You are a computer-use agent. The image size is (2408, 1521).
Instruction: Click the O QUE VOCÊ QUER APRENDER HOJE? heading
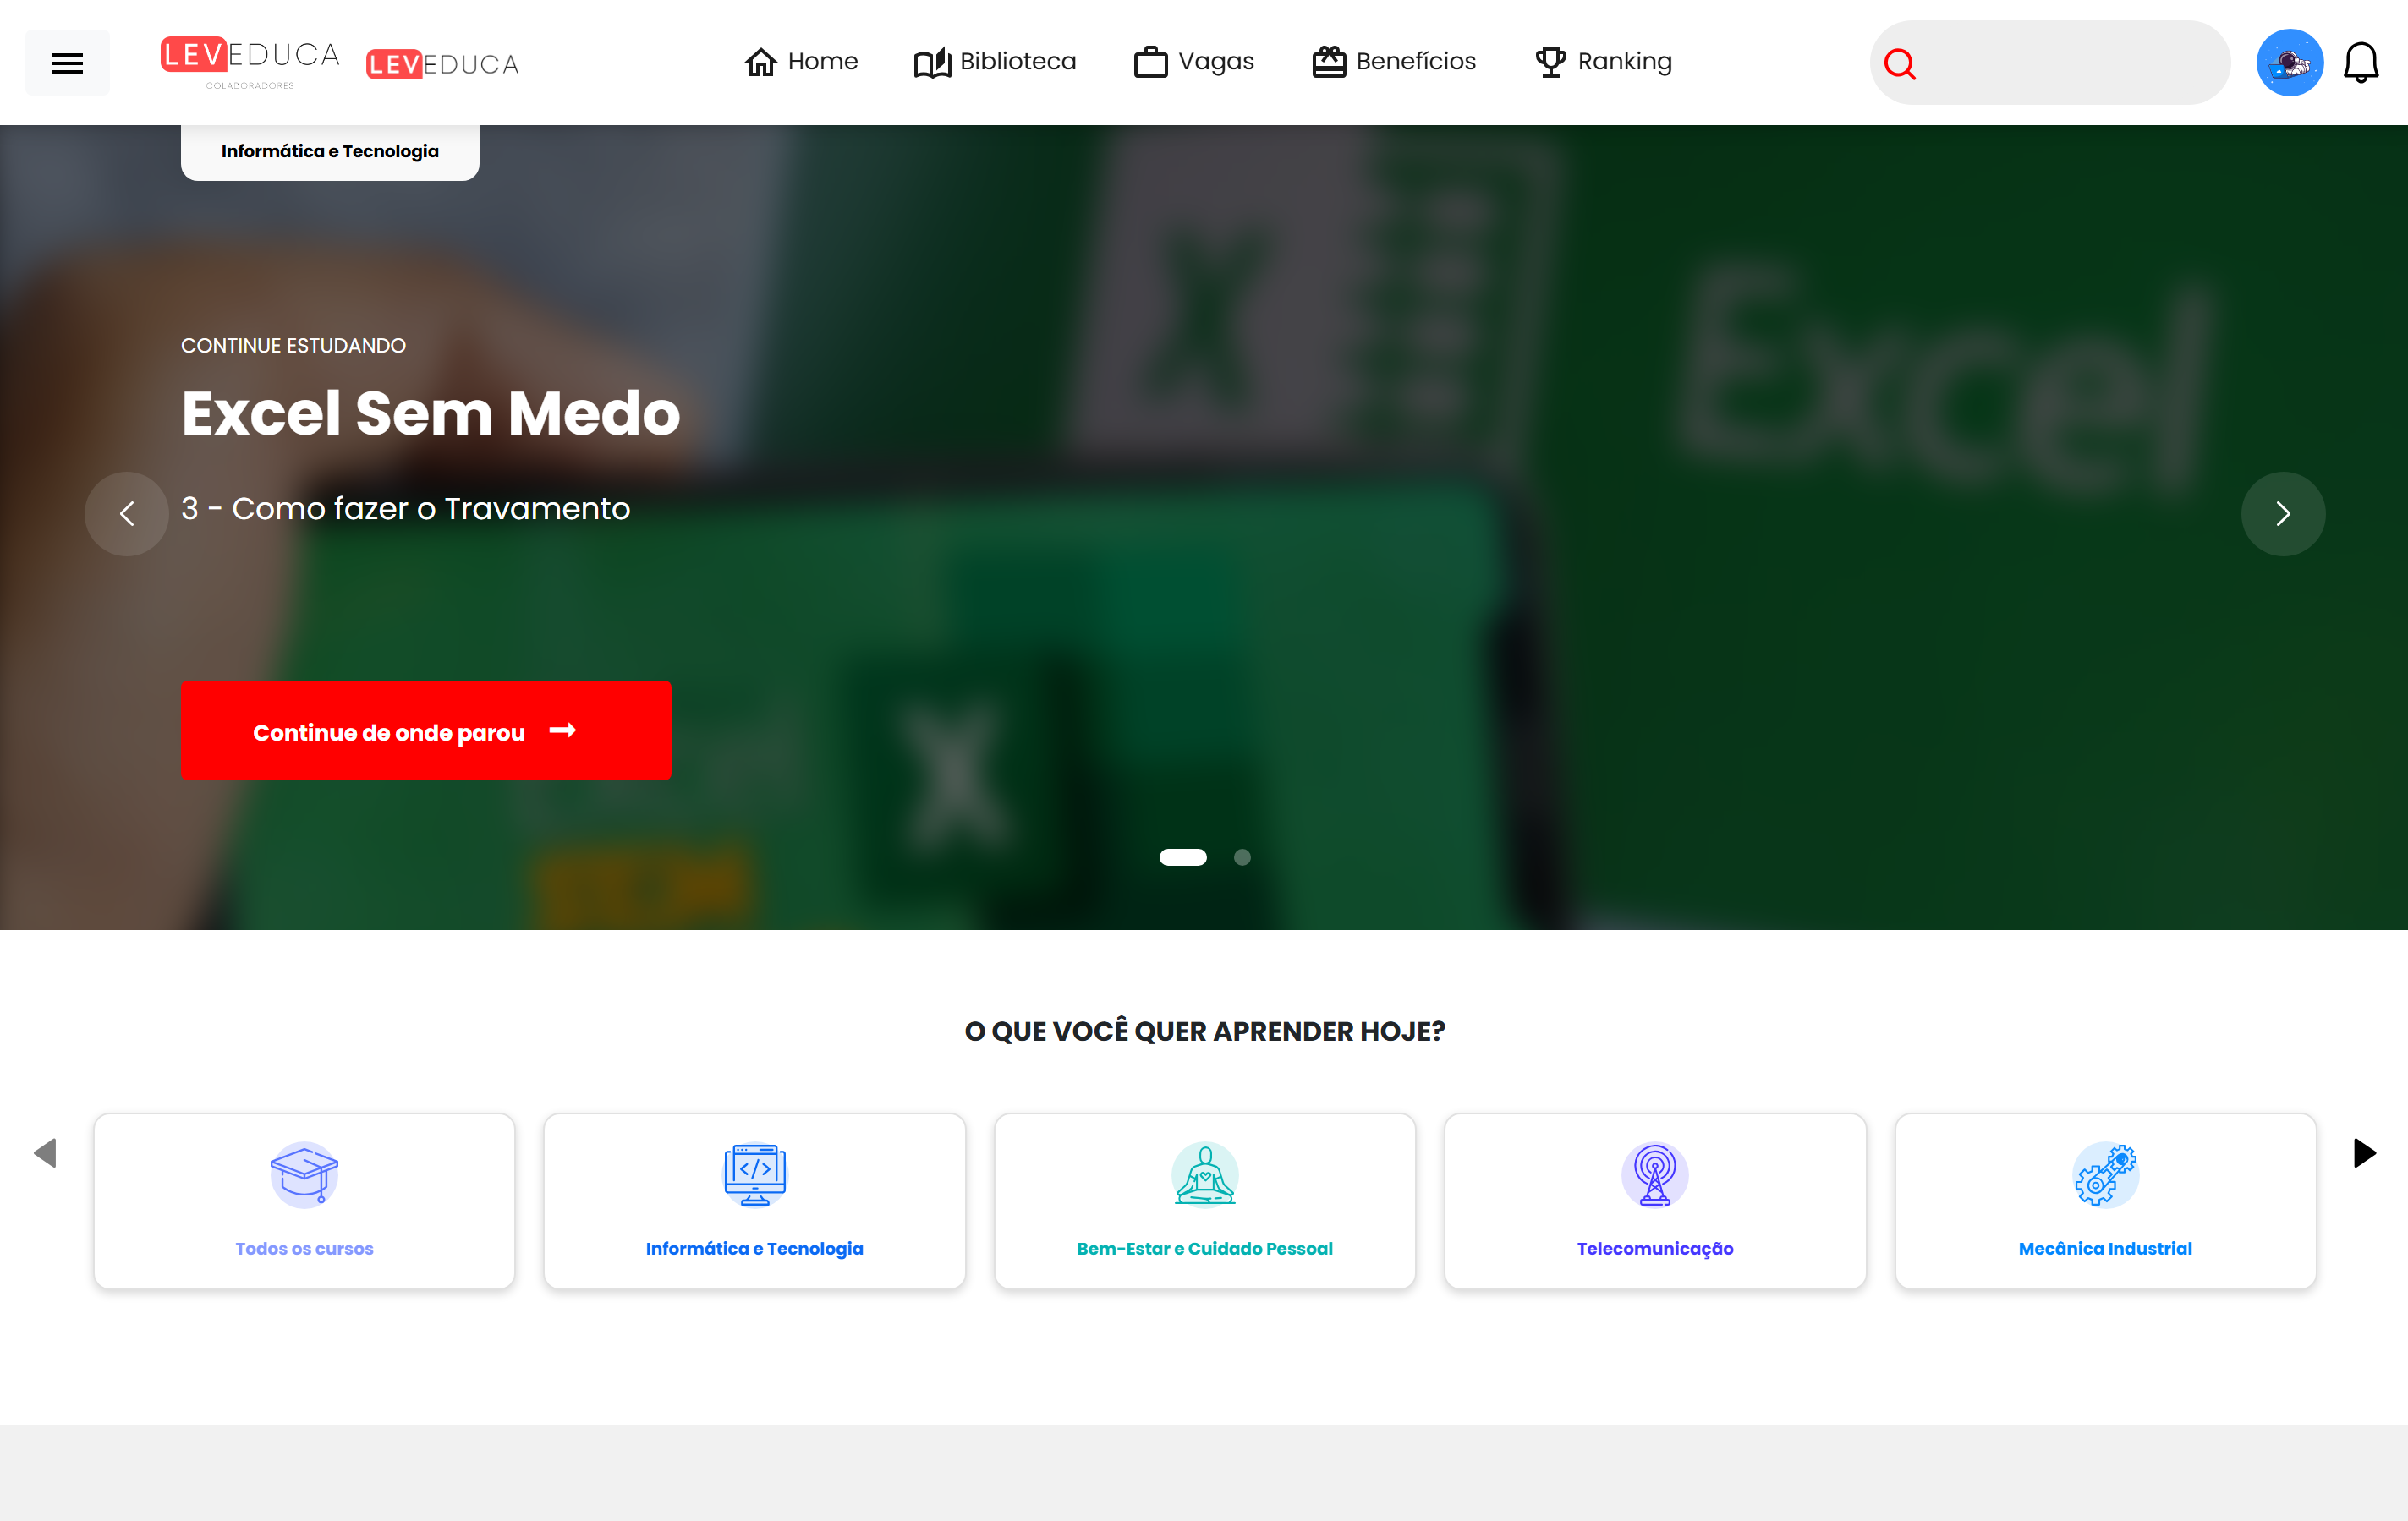pos(1205,1031)
